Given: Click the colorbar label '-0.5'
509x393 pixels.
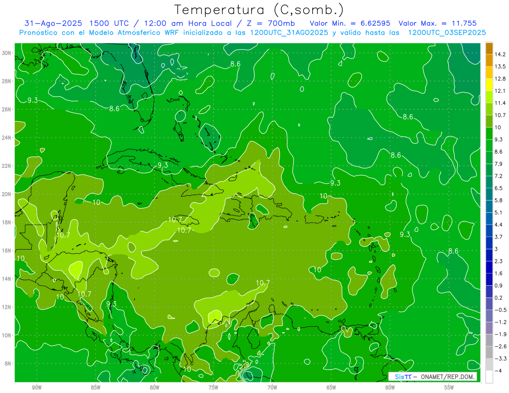Looking at the screenshot, I should (501, 310).
